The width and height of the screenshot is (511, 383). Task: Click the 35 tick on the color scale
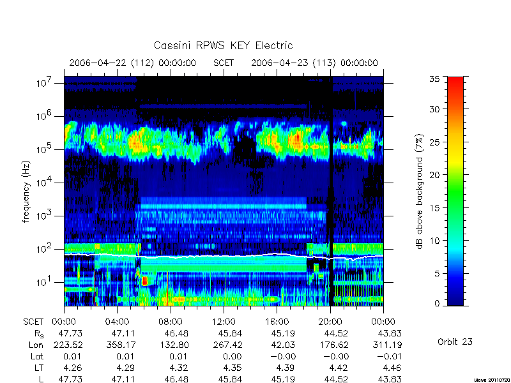[434, 79]
